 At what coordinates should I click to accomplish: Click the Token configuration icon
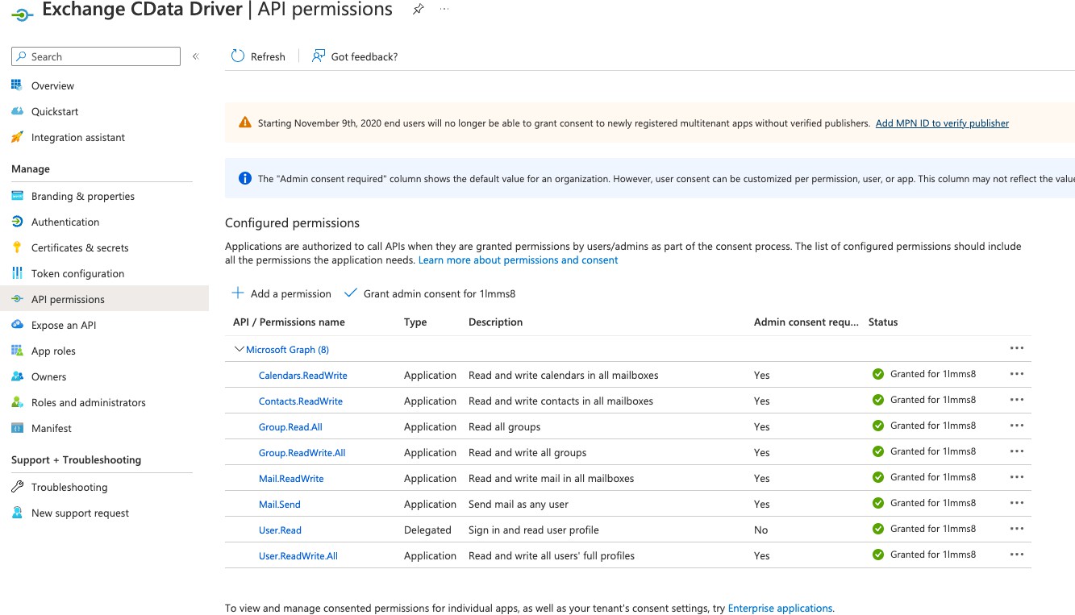tap(17, 273)
